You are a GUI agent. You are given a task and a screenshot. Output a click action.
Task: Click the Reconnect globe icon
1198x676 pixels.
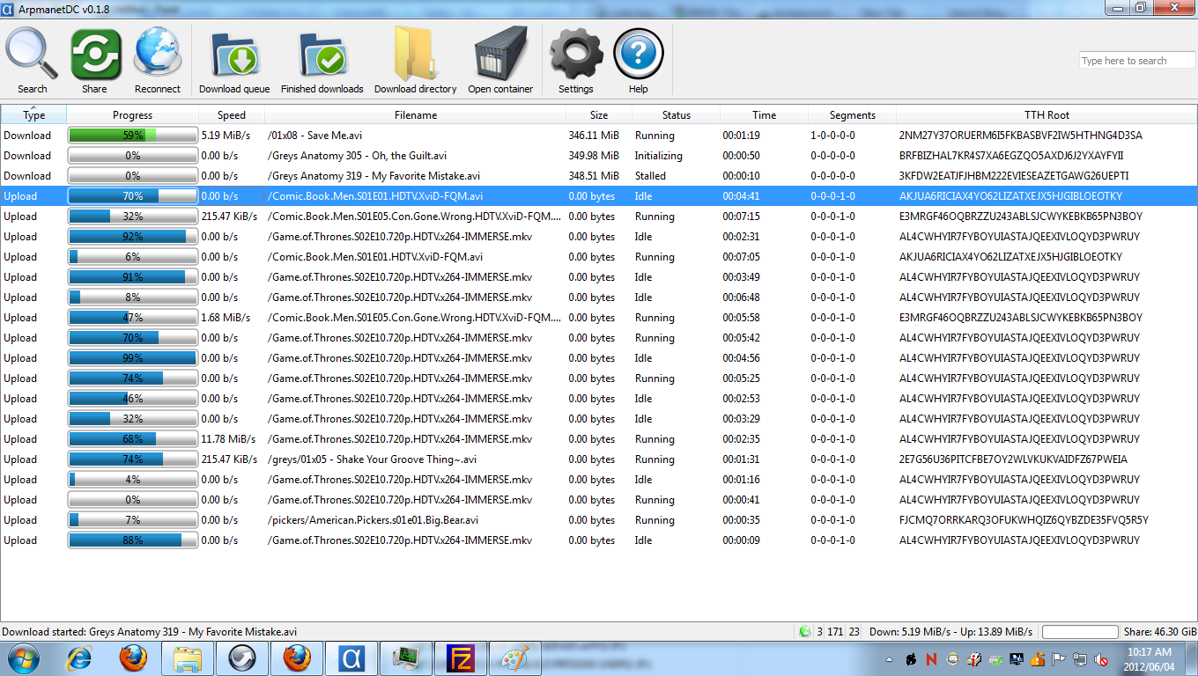point(158,60)
